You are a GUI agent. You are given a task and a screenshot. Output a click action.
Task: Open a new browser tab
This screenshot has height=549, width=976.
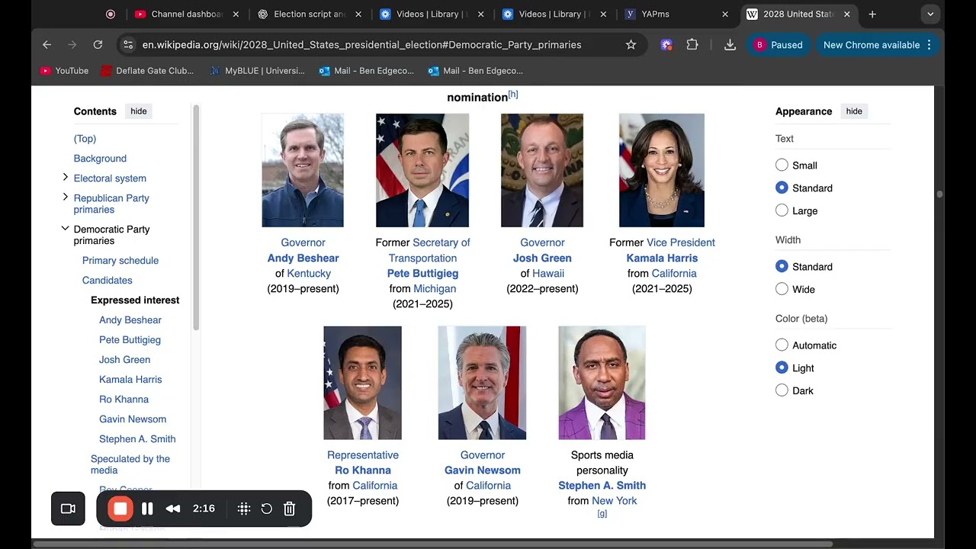[872, 14]
